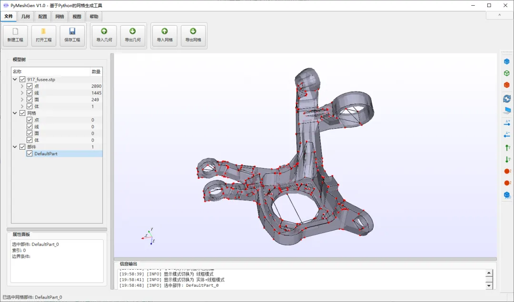Set view to X+ blue right arrow
This screenshot has height=302, width=514.
pos(507,123)
